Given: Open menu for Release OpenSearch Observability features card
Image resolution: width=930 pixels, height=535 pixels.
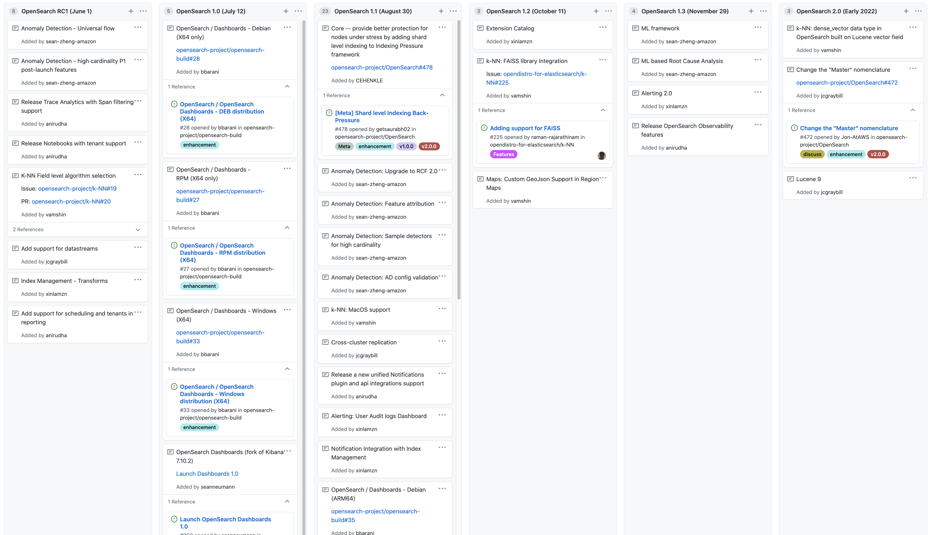Looking at the screenshot, I should (758, 125).
